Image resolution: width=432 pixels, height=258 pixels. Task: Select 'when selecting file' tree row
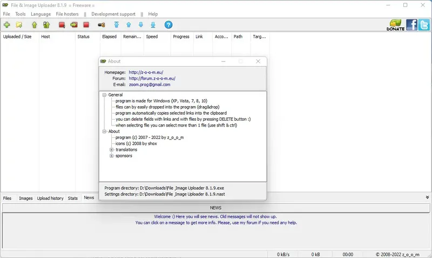coord(176,125)
